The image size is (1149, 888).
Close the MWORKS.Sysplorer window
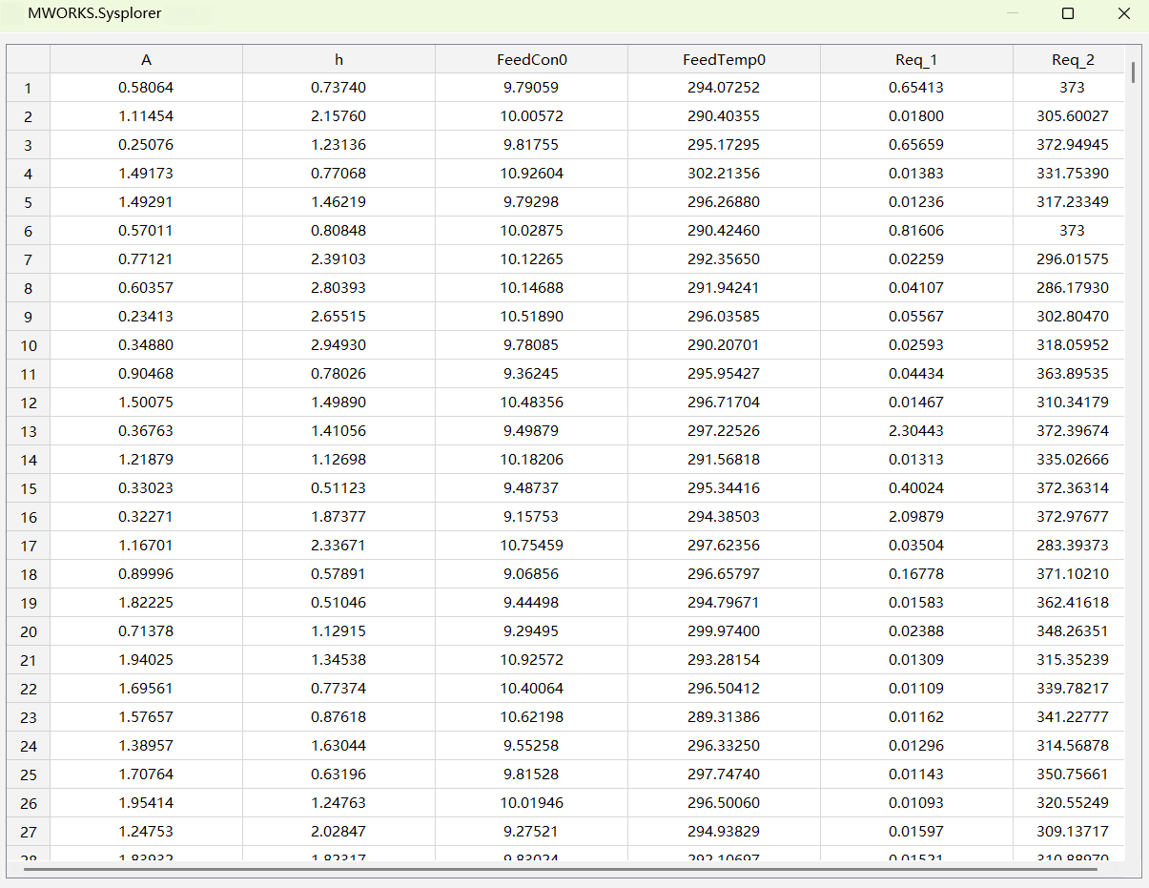[x=1123, y=13]
